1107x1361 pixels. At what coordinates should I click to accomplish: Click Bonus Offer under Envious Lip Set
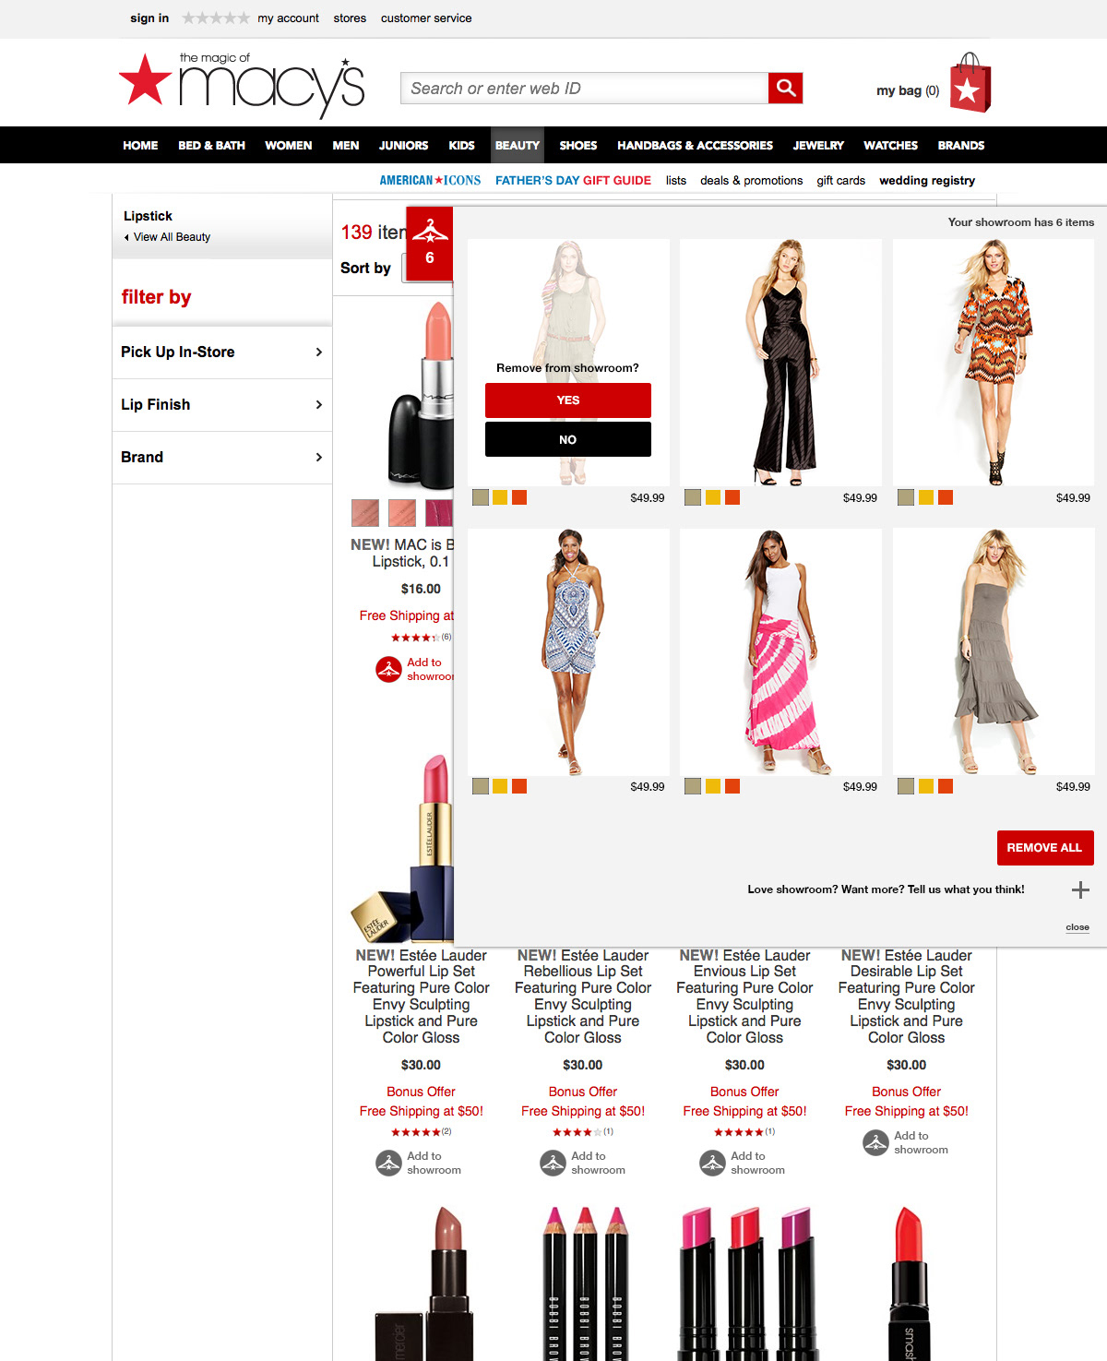[744, 1092]
